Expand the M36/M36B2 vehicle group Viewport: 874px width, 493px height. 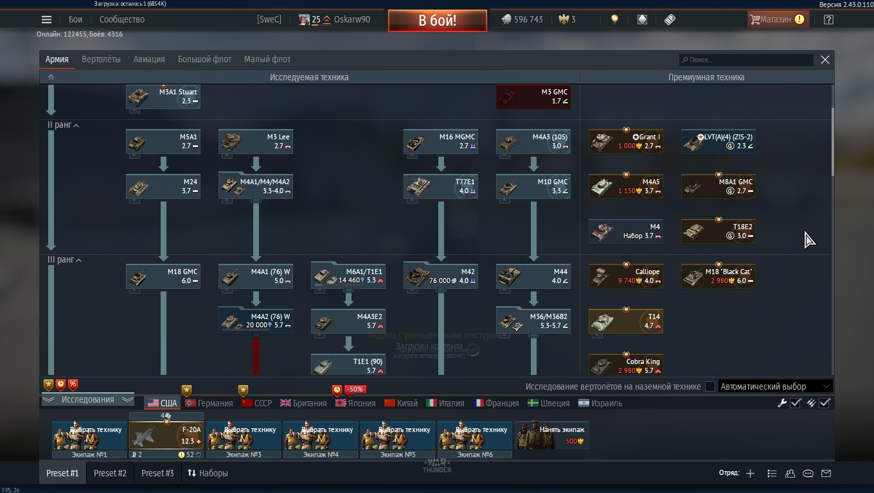pos(533,322)
